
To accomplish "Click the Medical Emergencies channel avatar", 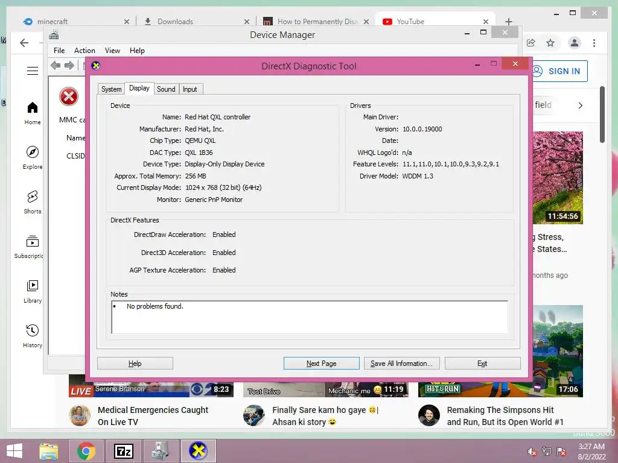I will [x=79, y=415].
